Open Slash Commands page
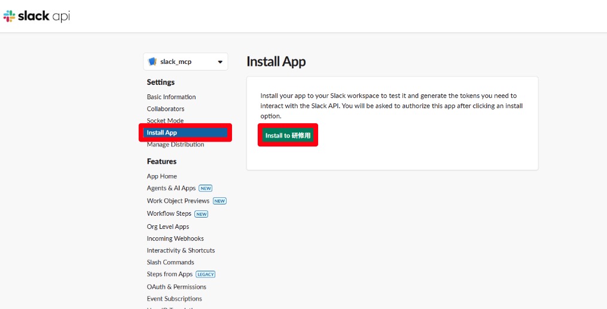 coord(170,262)
